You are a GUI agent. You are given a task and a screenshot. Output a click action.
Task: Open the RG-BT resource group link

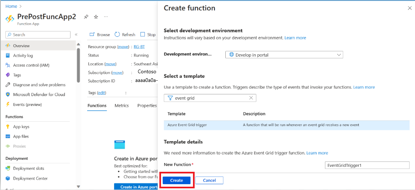(139, 47)
